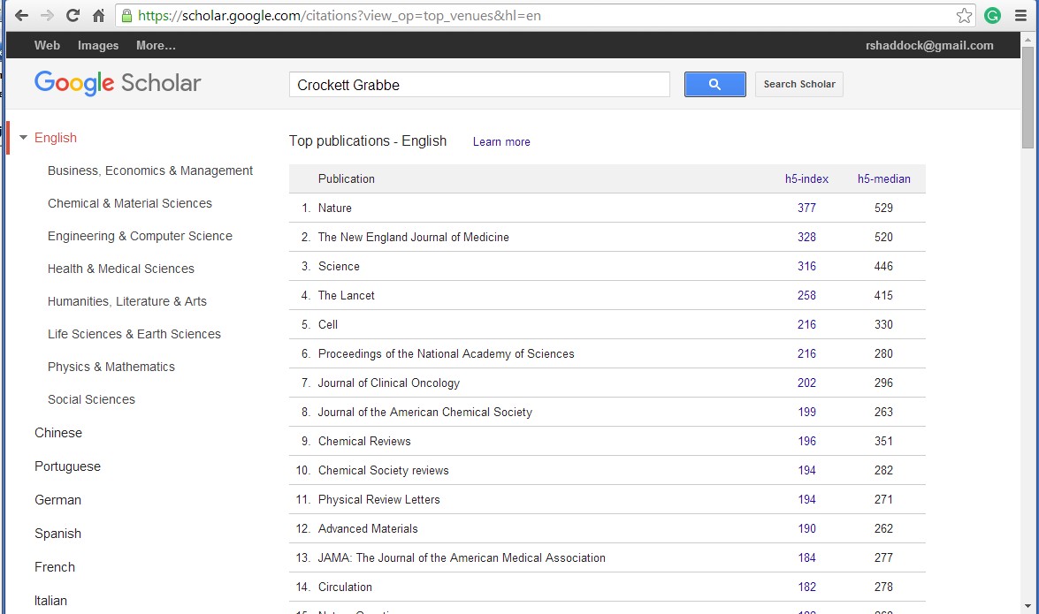Switch to Italian top publications
This screenshot has width=1039, height=614.
coord(50,601)
